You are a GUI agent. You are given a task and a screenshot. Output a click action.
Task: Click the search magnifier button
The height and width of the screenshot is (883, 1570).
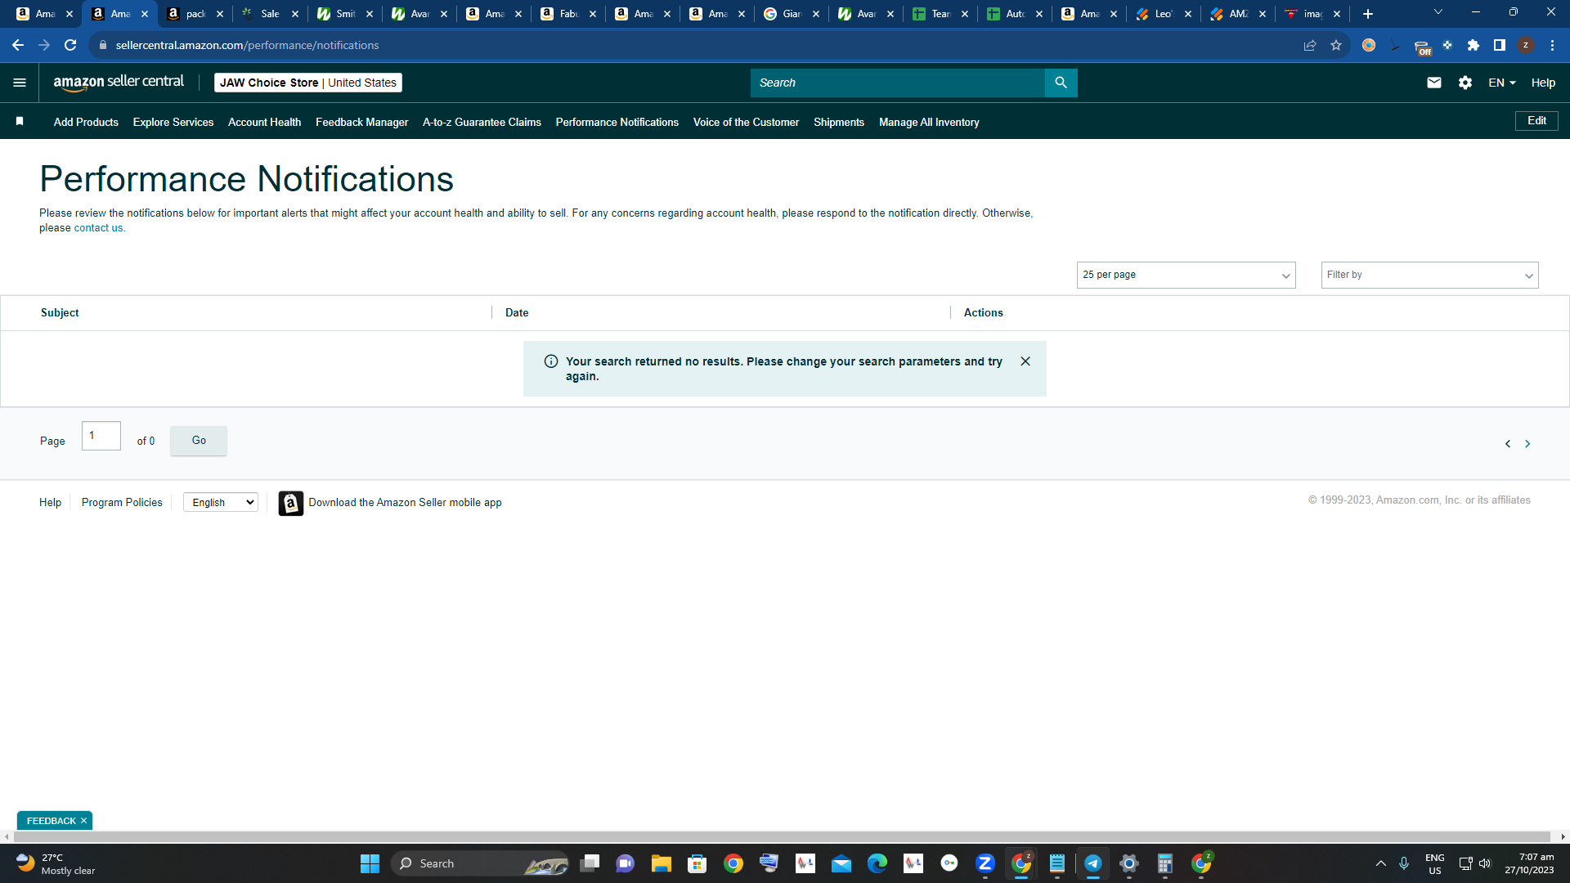1061,83
